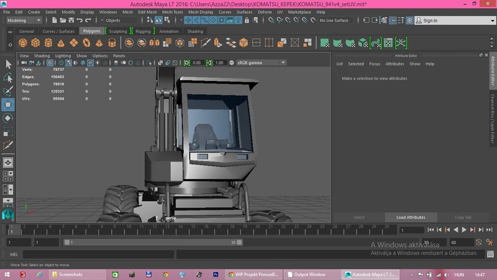Image resolution: width=497 pixels, height=280 pixels.
Task: Activate the Lasso select tool
Action: 8,78
